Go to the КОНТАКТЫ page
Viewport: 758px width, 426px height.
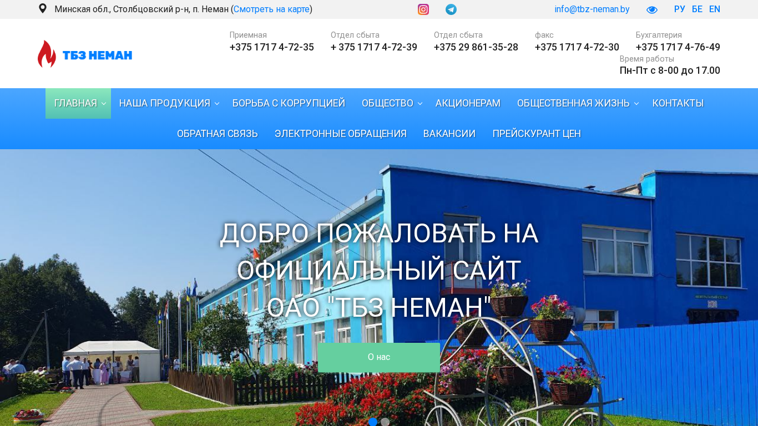click(678, 103)
